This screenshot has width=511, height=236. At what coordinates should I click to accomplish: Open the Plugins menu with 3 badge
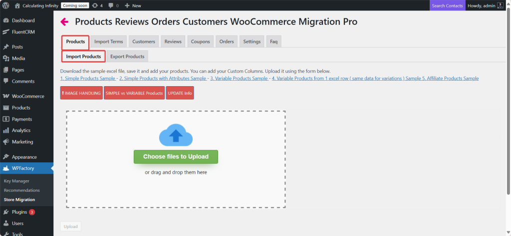(20, 212)
